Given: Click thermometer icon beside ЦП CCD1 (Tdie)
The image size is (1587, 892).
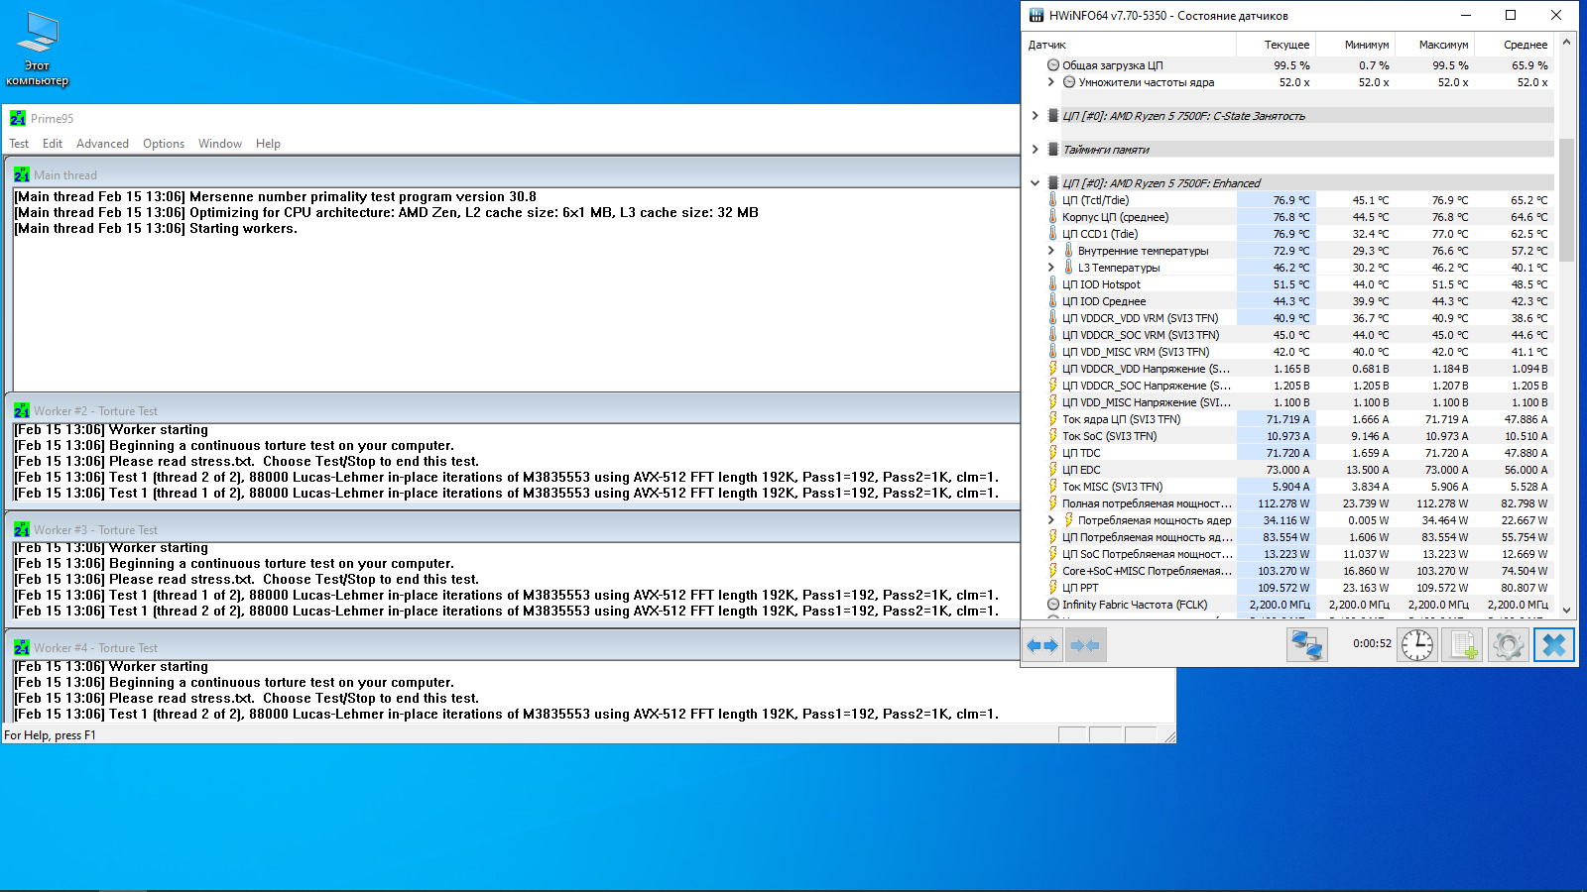Looking at the screenshot, I should (1052, 234).
